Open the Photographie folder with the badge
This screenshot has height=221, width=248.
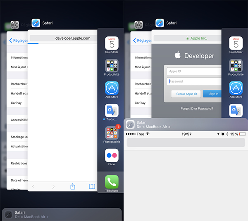pos(112,133)
